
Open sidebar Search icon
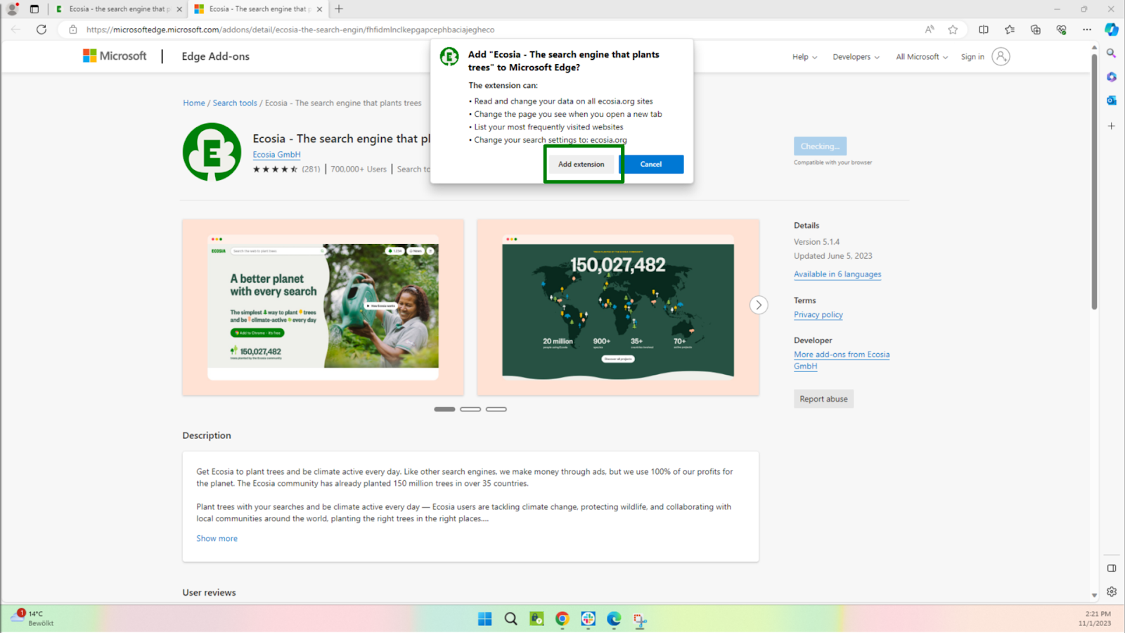1111,53
